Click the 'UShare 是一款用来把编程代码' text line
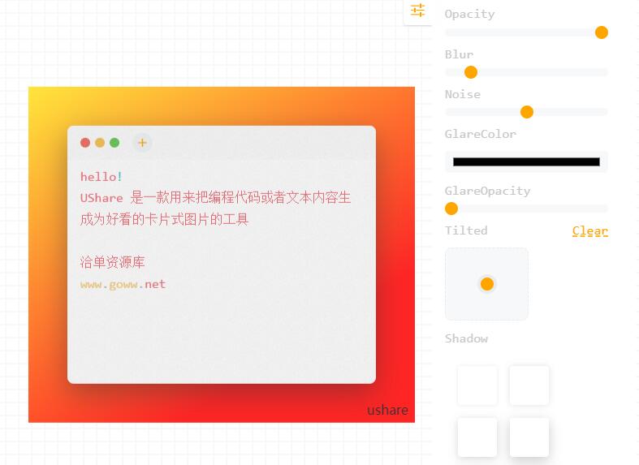 (x=215, y=198)
